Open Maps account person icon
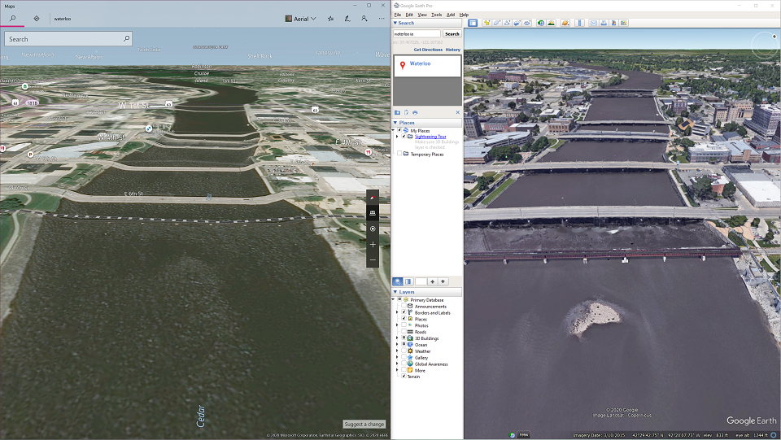 click(364, 19)
